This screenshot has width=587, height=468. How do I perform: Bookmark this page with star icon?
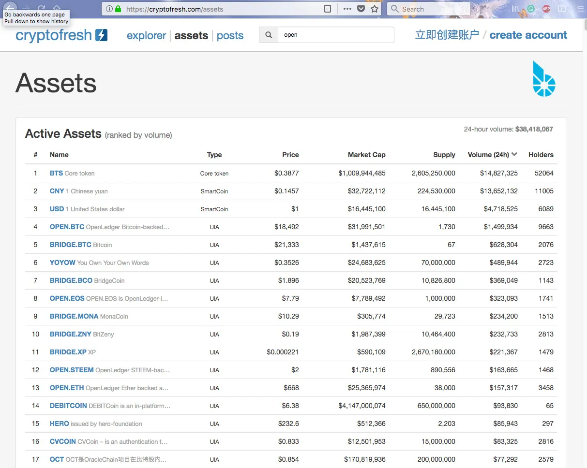tap(375, 9)
